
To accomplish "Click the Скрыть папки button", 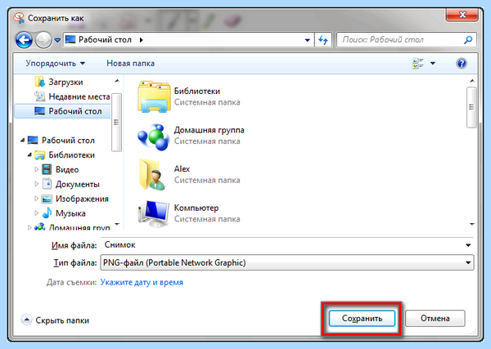I will tap(55, 320).
